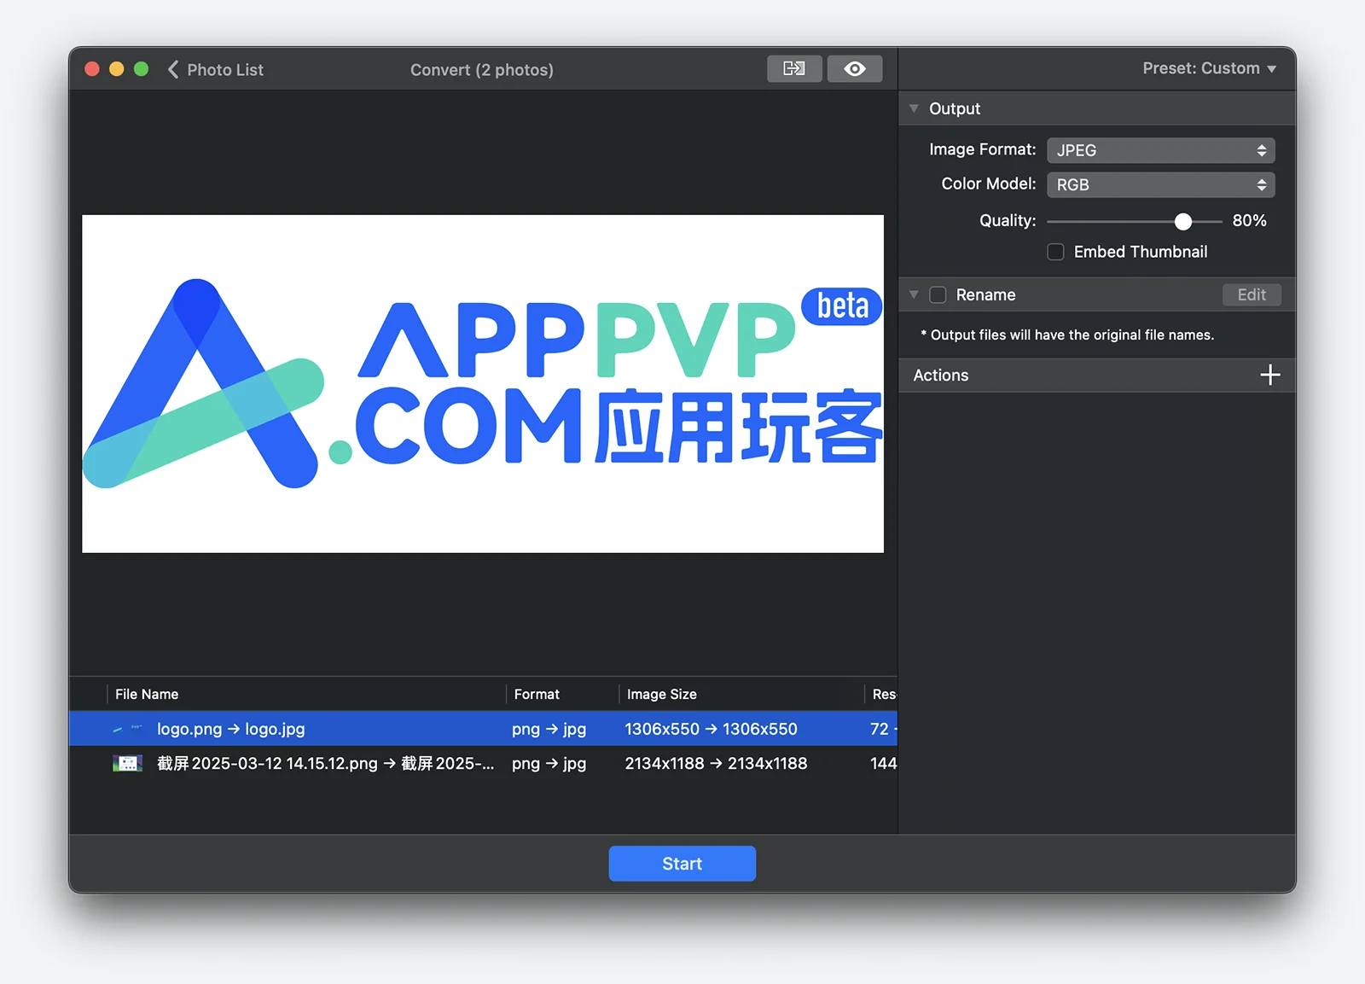Sort by Image Size column header
The height and width of the screenshot is (984, 1365).
661,694
